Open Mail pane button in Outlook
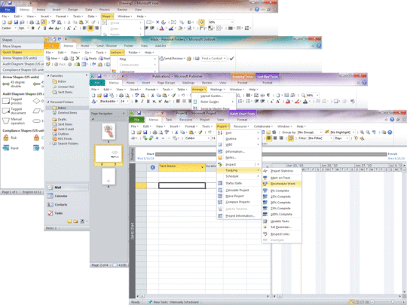 [67, 188]
